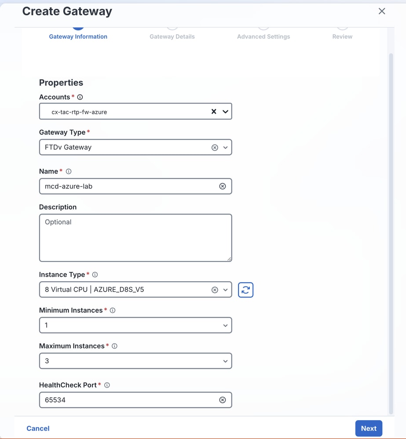406x439 pixels.
Task: Open the Minimum Instances dropdown
Action: [135, 325]
